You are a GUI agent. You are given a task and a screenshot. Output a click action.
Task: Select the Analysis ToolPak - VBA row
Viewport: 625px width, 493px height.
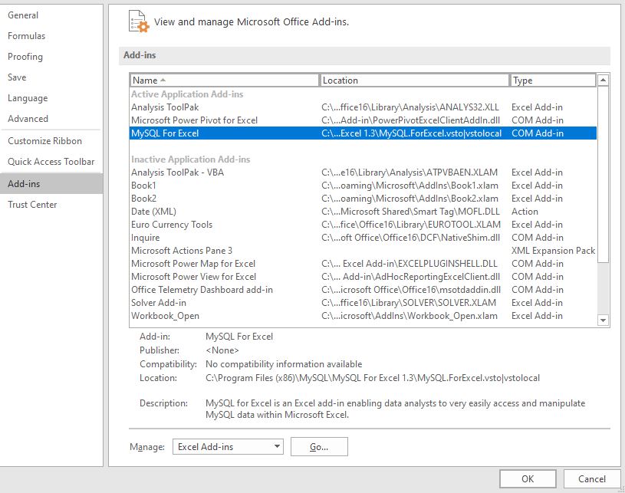[363, 173]
